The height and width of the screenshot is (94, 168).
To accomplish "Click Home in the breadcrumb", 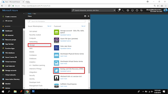I will pos(29,14).
